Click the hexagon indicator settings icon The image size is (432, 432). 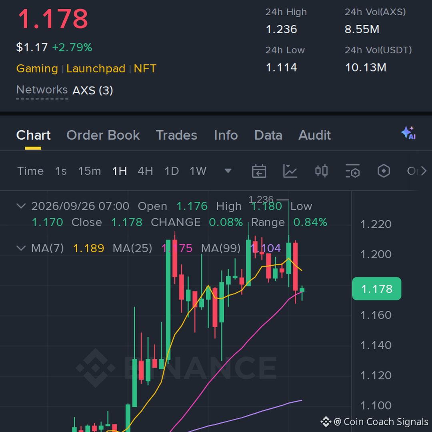(384, 171)
